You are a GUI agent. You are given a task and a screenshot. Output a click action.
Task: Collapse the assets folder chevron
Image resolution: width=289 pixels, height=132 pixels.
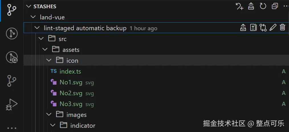click(45, 50)
